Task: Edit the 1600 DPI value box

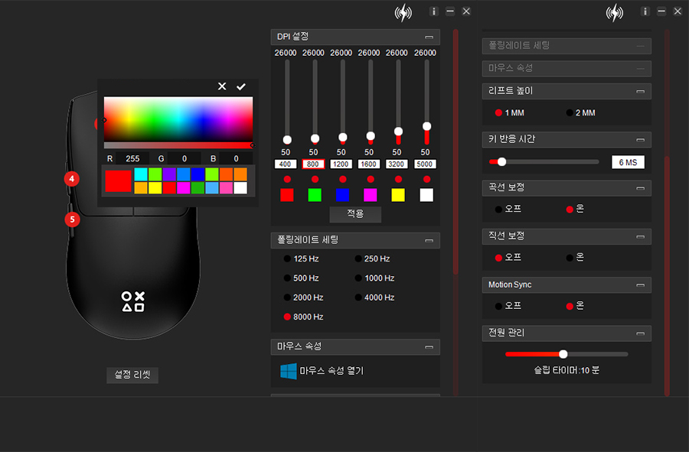Action: point(368,164)
